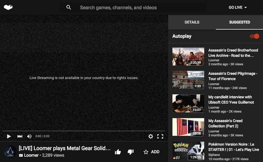The image size is (263, 162).
Task: Like the video with thumbs up
Action: click(x=118, y=152)
